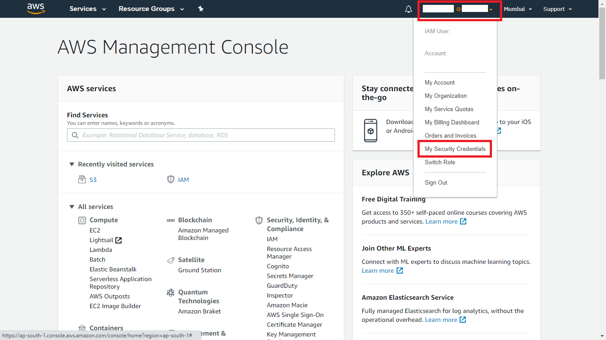Open the IAM recently visited link
This screenshot has width=606, height=340.
coord(184,180)
